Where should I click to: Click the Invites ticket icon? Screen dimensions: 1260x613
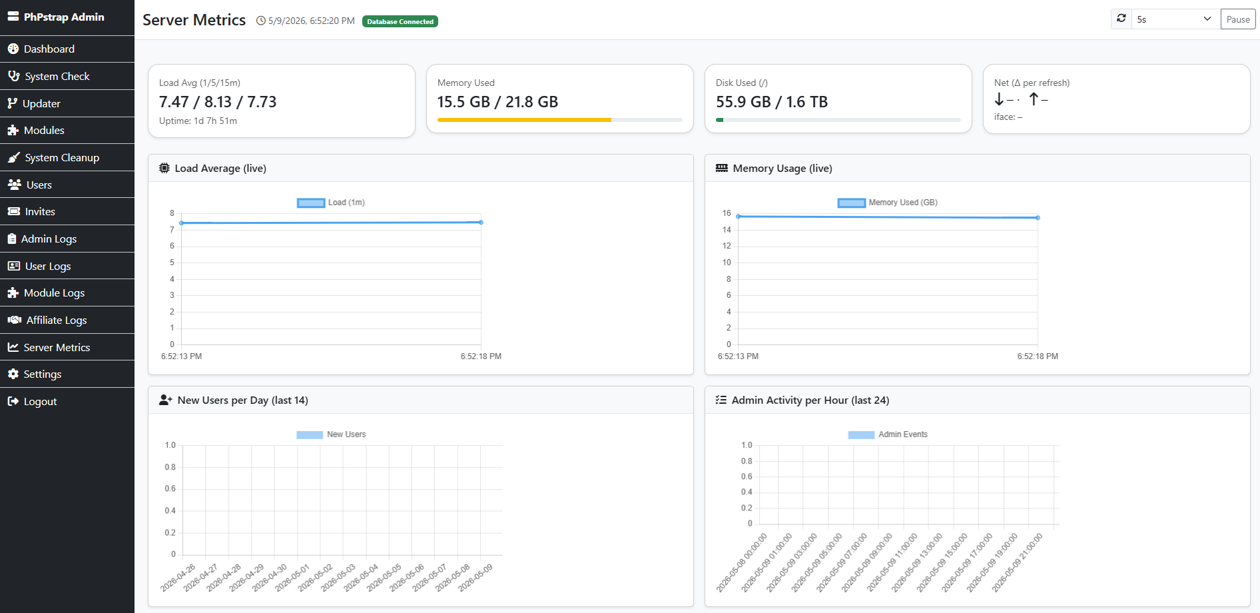click(x=14, y=211)
